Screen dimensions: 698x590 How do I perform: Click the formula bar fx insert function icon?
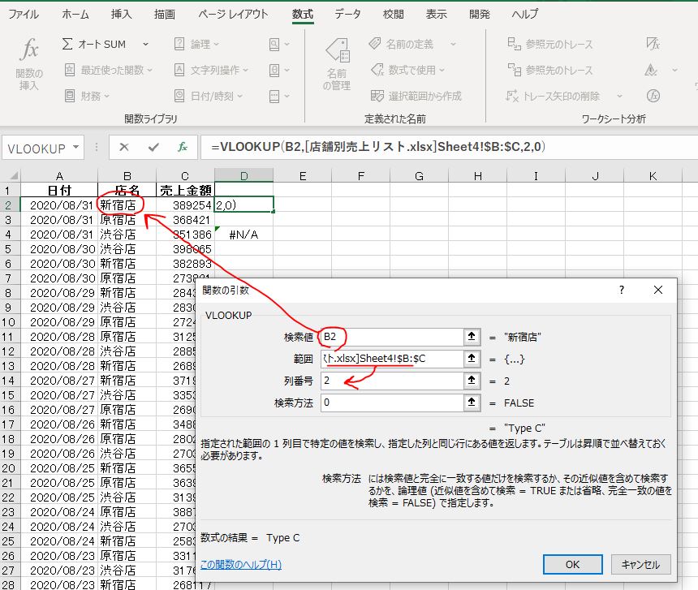[183, 148]
